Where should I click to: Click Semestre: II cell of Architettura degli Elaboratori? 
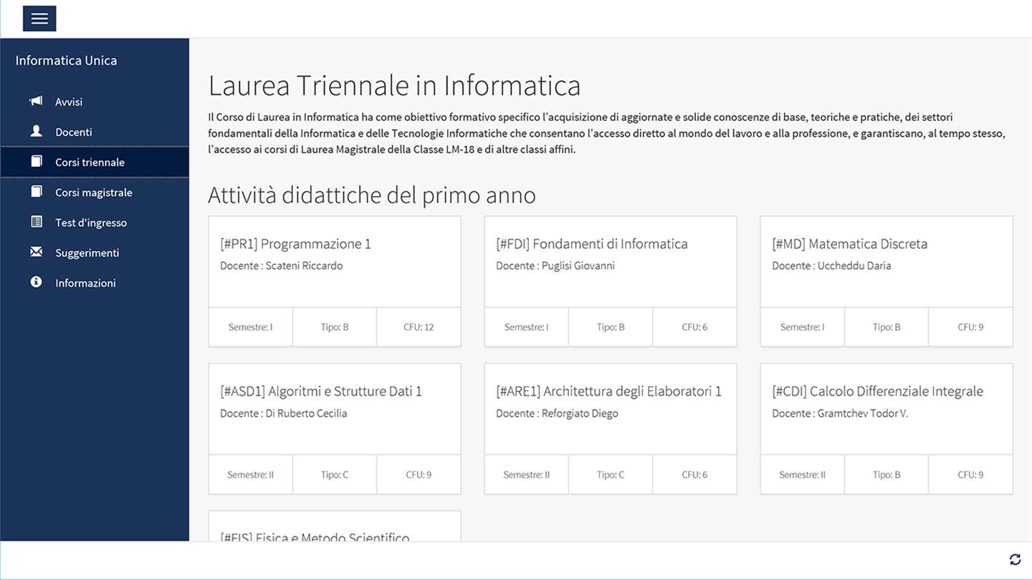pos(527,475)
